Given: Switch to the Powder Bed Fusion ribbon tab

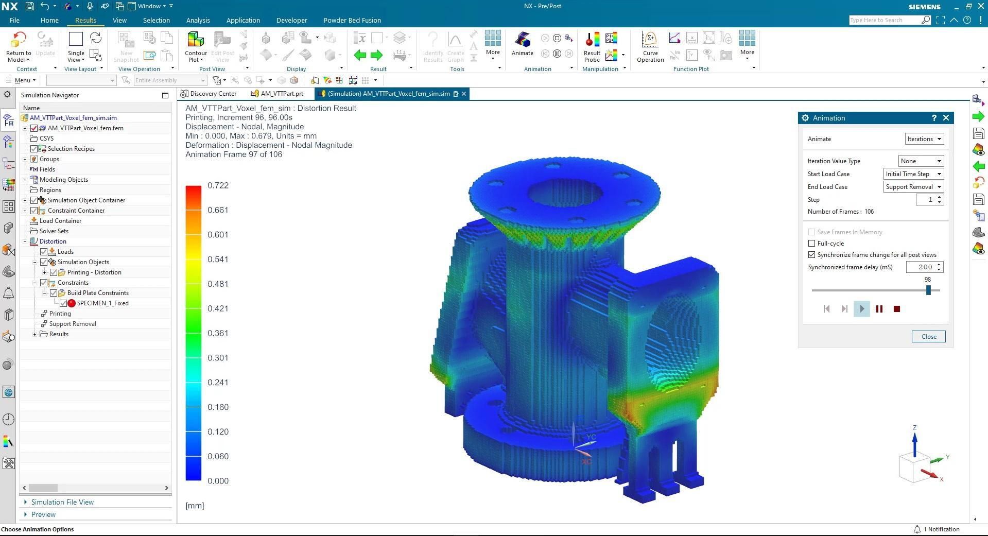Looking at the screenshot, I should coord(352,20).
